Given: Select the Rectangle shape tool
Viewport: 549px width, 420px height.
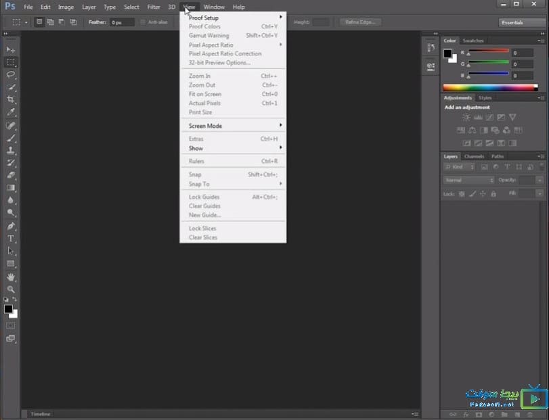Looking at the screenshot, I should click(x=11, y=264).
